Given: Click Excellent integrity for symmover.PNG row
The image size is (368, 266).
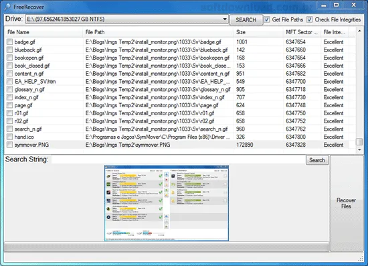Looking at the screenshot, I should click(x=333, y=145).
